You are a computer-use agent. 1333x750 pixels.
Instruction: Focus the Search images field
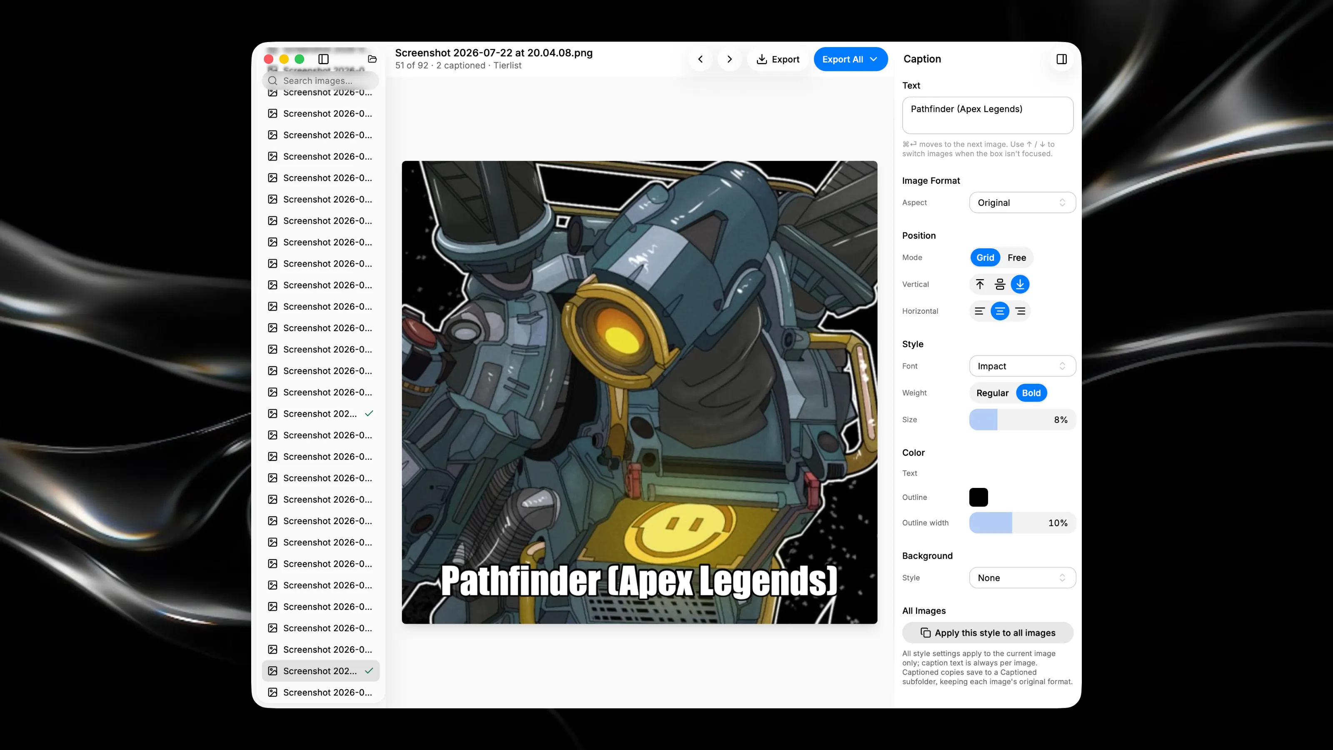321,81
